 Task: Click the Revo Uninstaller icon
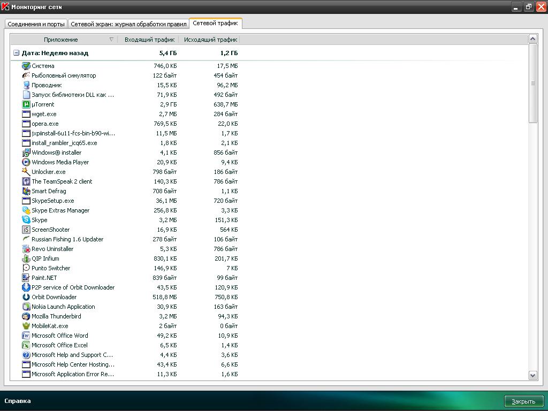26,249
